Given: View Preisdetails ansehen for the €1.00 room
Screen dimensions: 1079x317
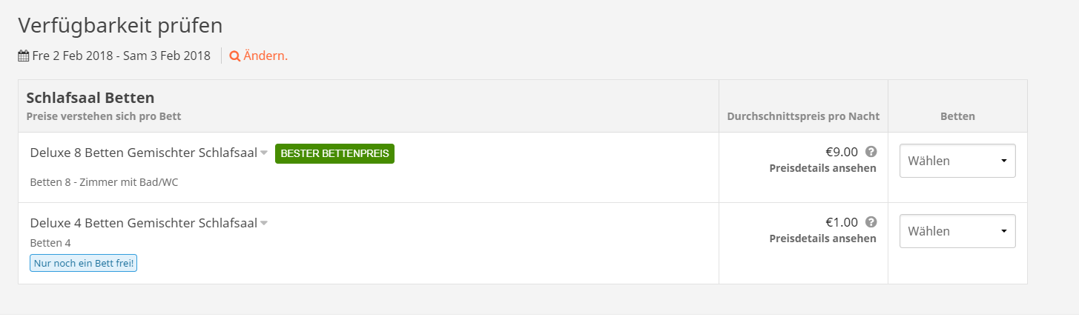Looking at the screenshot, I should coord(822,238).
